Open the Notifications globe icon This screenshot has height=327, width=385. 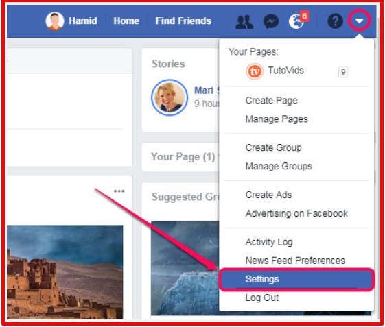point(296,21)
